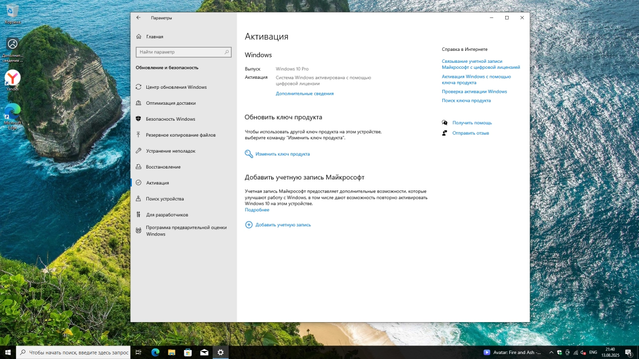Click the taskbar search box
This screenshot has height=359, width=639.
[73, 352]
